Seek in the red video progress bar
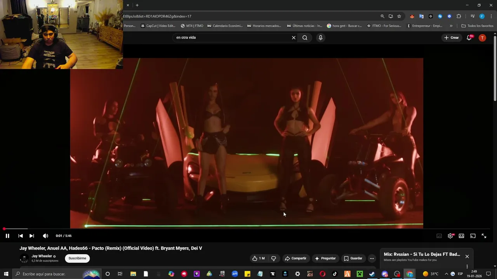 247,229
